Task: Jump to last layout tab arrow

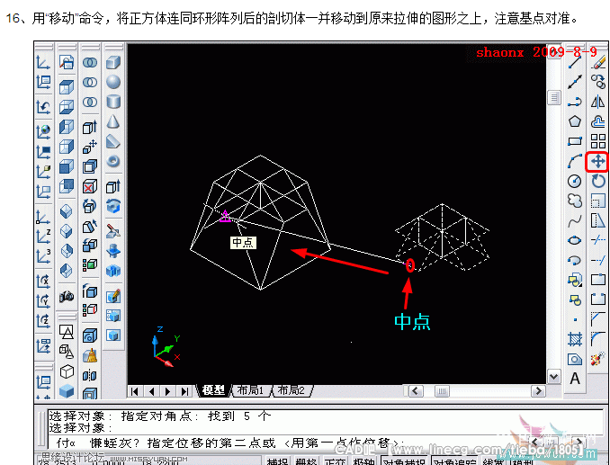Action: tap(184, 391)
